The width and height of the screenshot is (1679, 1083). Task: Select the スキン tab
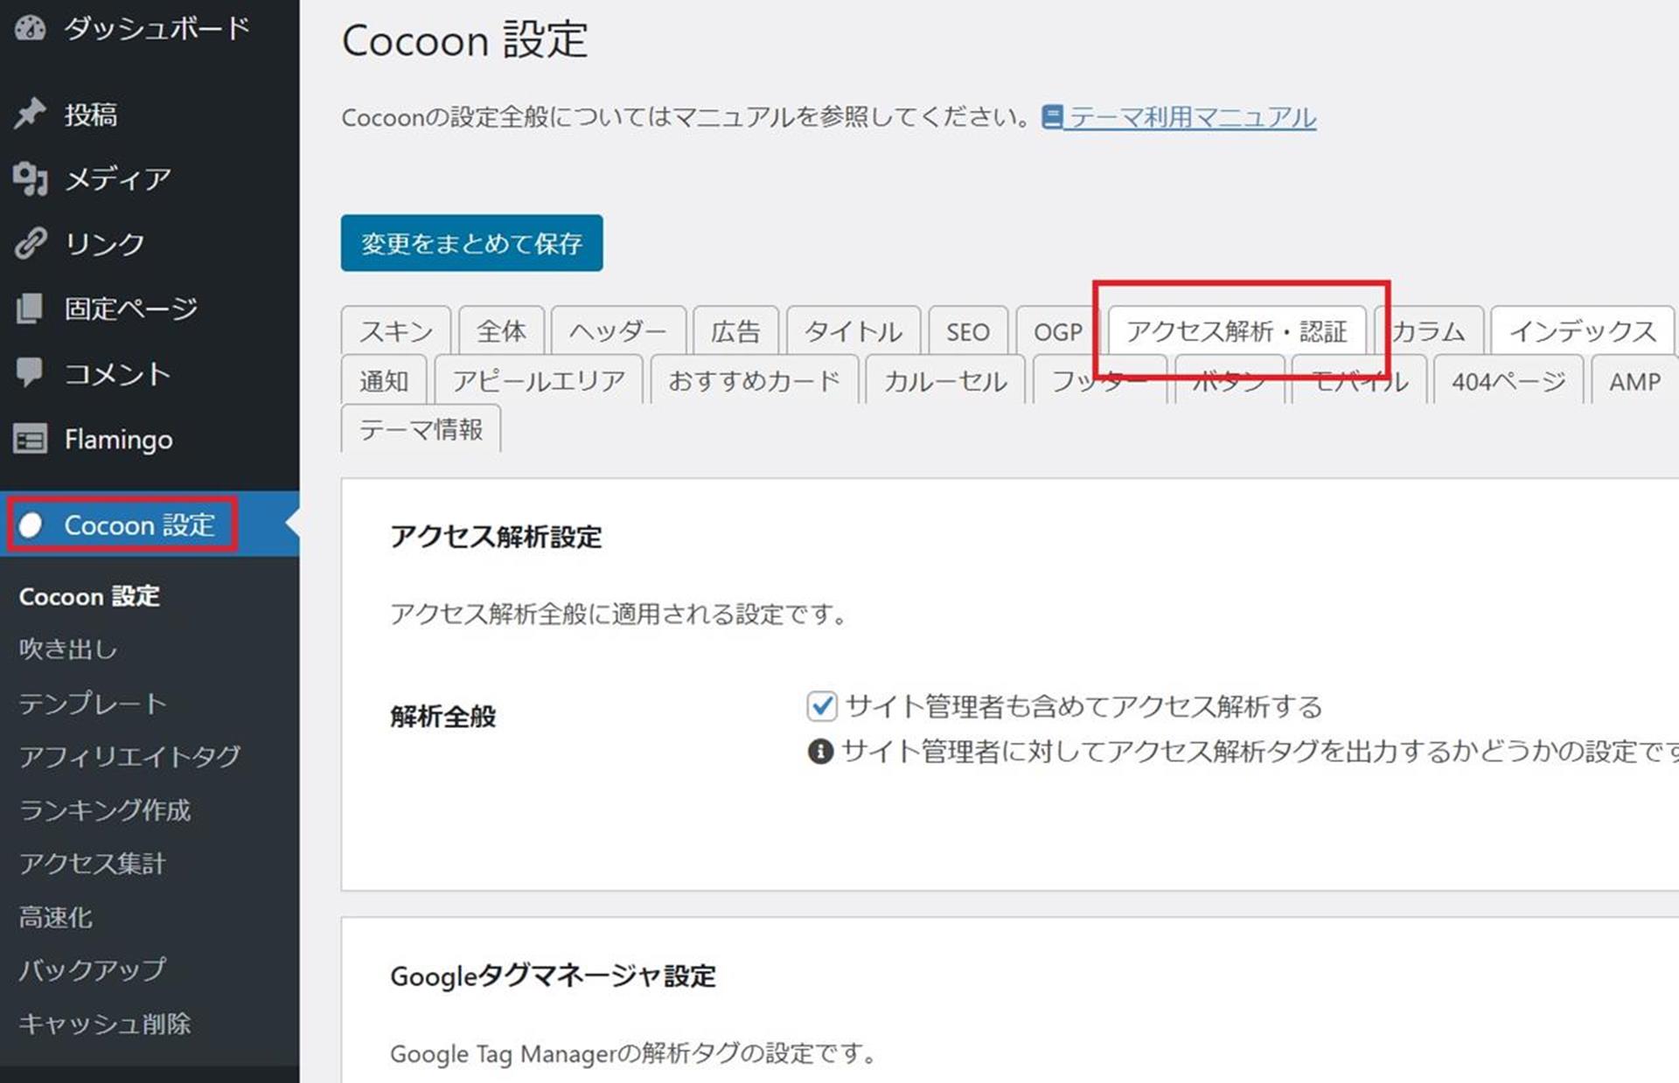(395, 332)
